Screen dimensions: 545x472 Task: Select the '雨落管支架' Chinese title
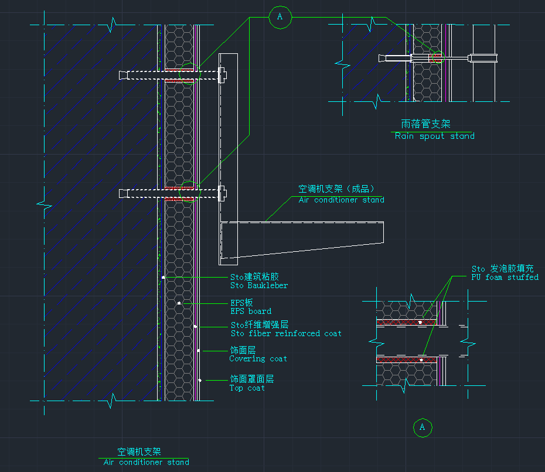pos(425,124)
